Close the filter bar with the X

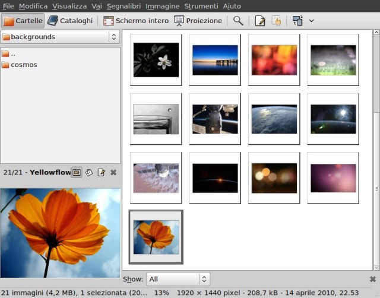pos(372,279)
